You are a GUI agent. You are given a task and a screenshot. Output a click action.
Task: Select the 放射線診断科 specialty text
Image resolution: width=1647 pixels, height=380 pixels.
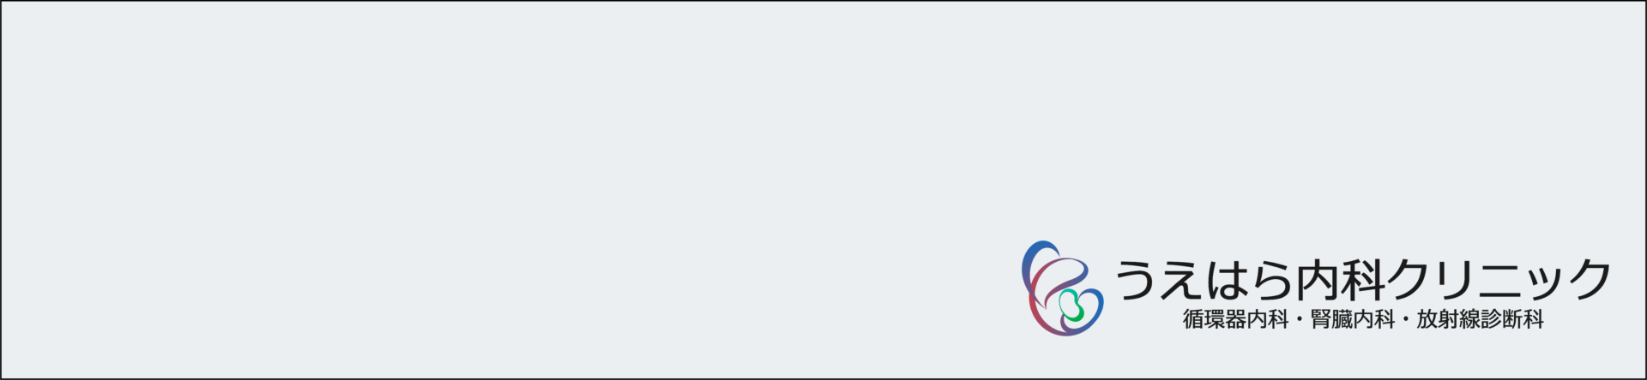1480,319
